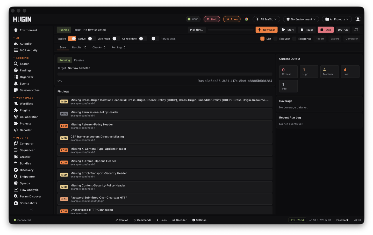Screen dimensions: 373x235
Task: Click the scan progress bar showing 0%
Action: (x=165, y=74)
